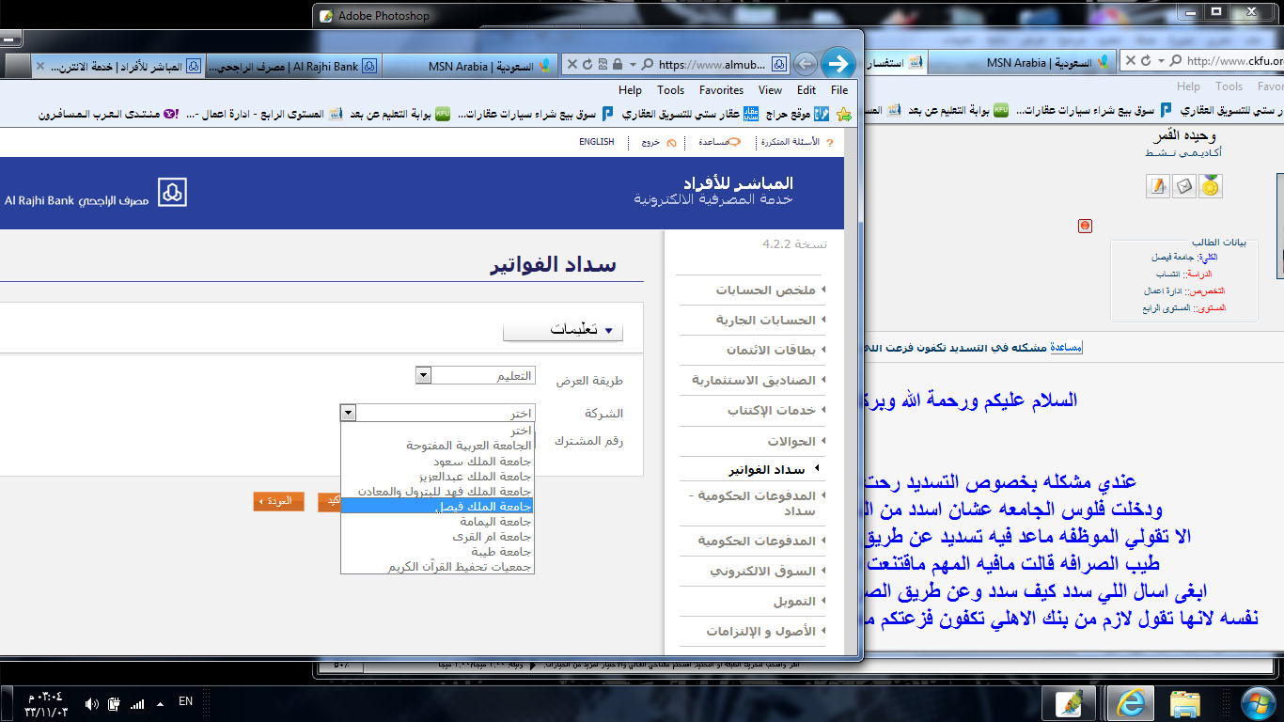1284x722 pixels.
Task: Open the address bar autocomplete dropdown arrow
Action: click(633, 64)
